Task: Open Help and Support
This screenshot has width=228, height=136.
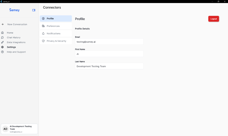Action: point(16,52)
